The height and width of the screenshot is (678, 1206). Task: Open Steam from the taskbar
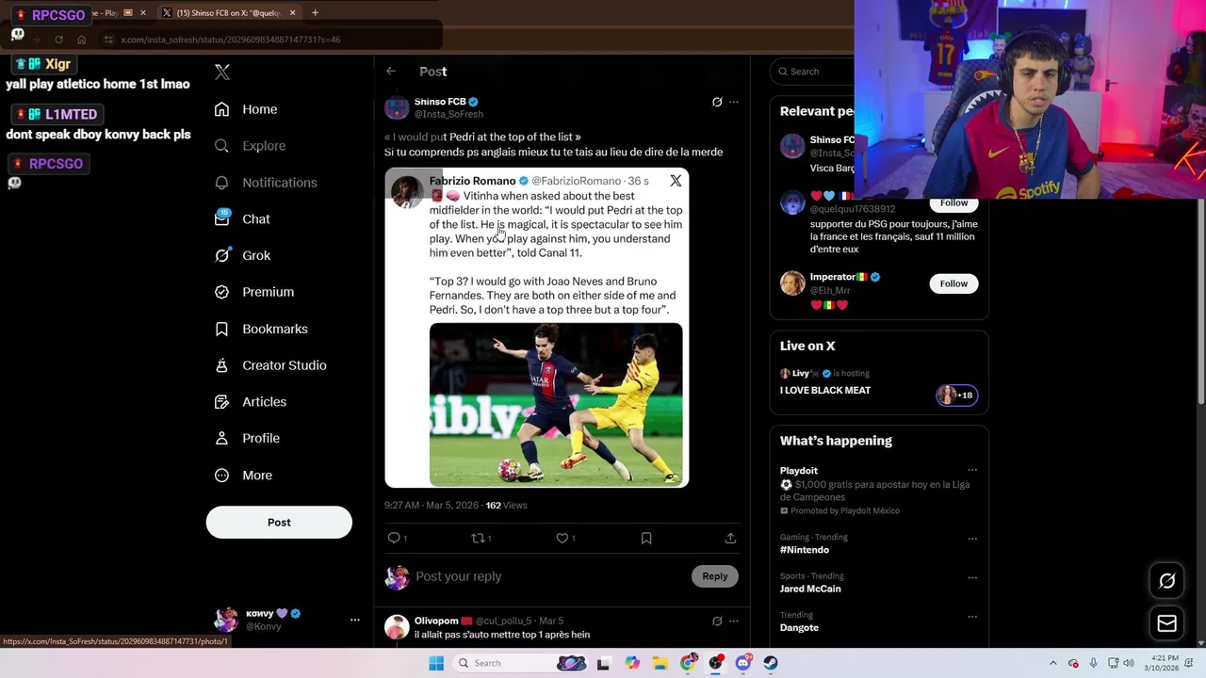click(x=771, y=663)
